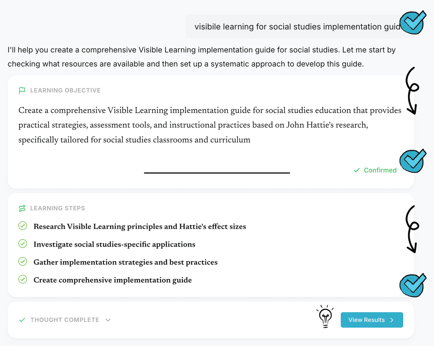Select the flow icon beside LEARNING STEPS

click(22, 208)
